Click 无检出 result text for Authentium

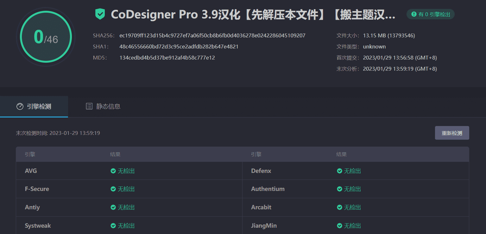353,189
